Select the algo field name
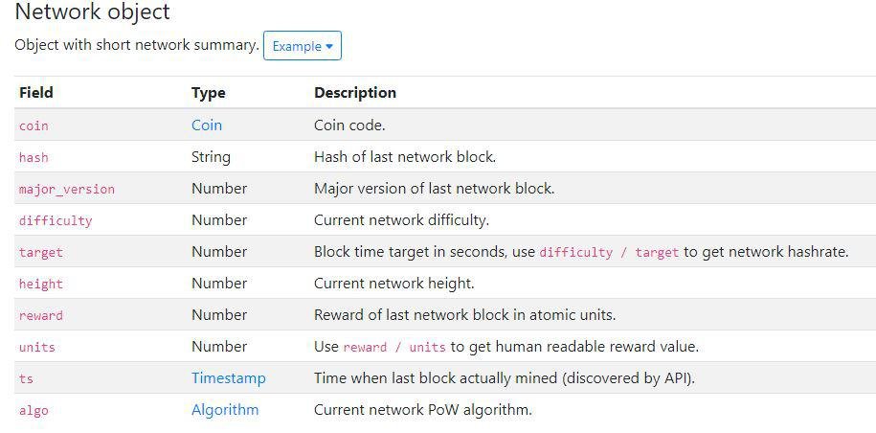The width and height of the screenshot is (876, 433). click(x=34, y=410)
